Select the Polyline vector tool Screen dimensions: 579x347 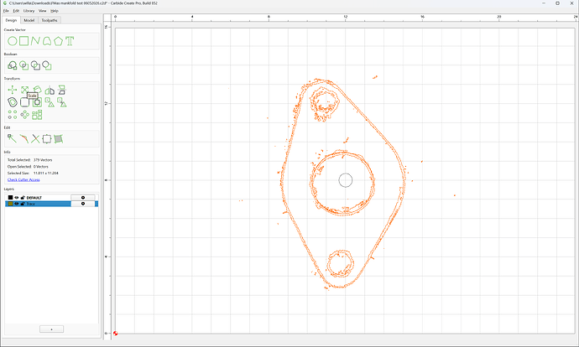click(35, 41)
